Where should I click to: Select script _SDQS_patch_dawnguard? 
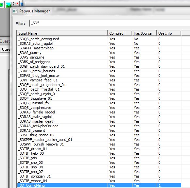pos(39,39)
